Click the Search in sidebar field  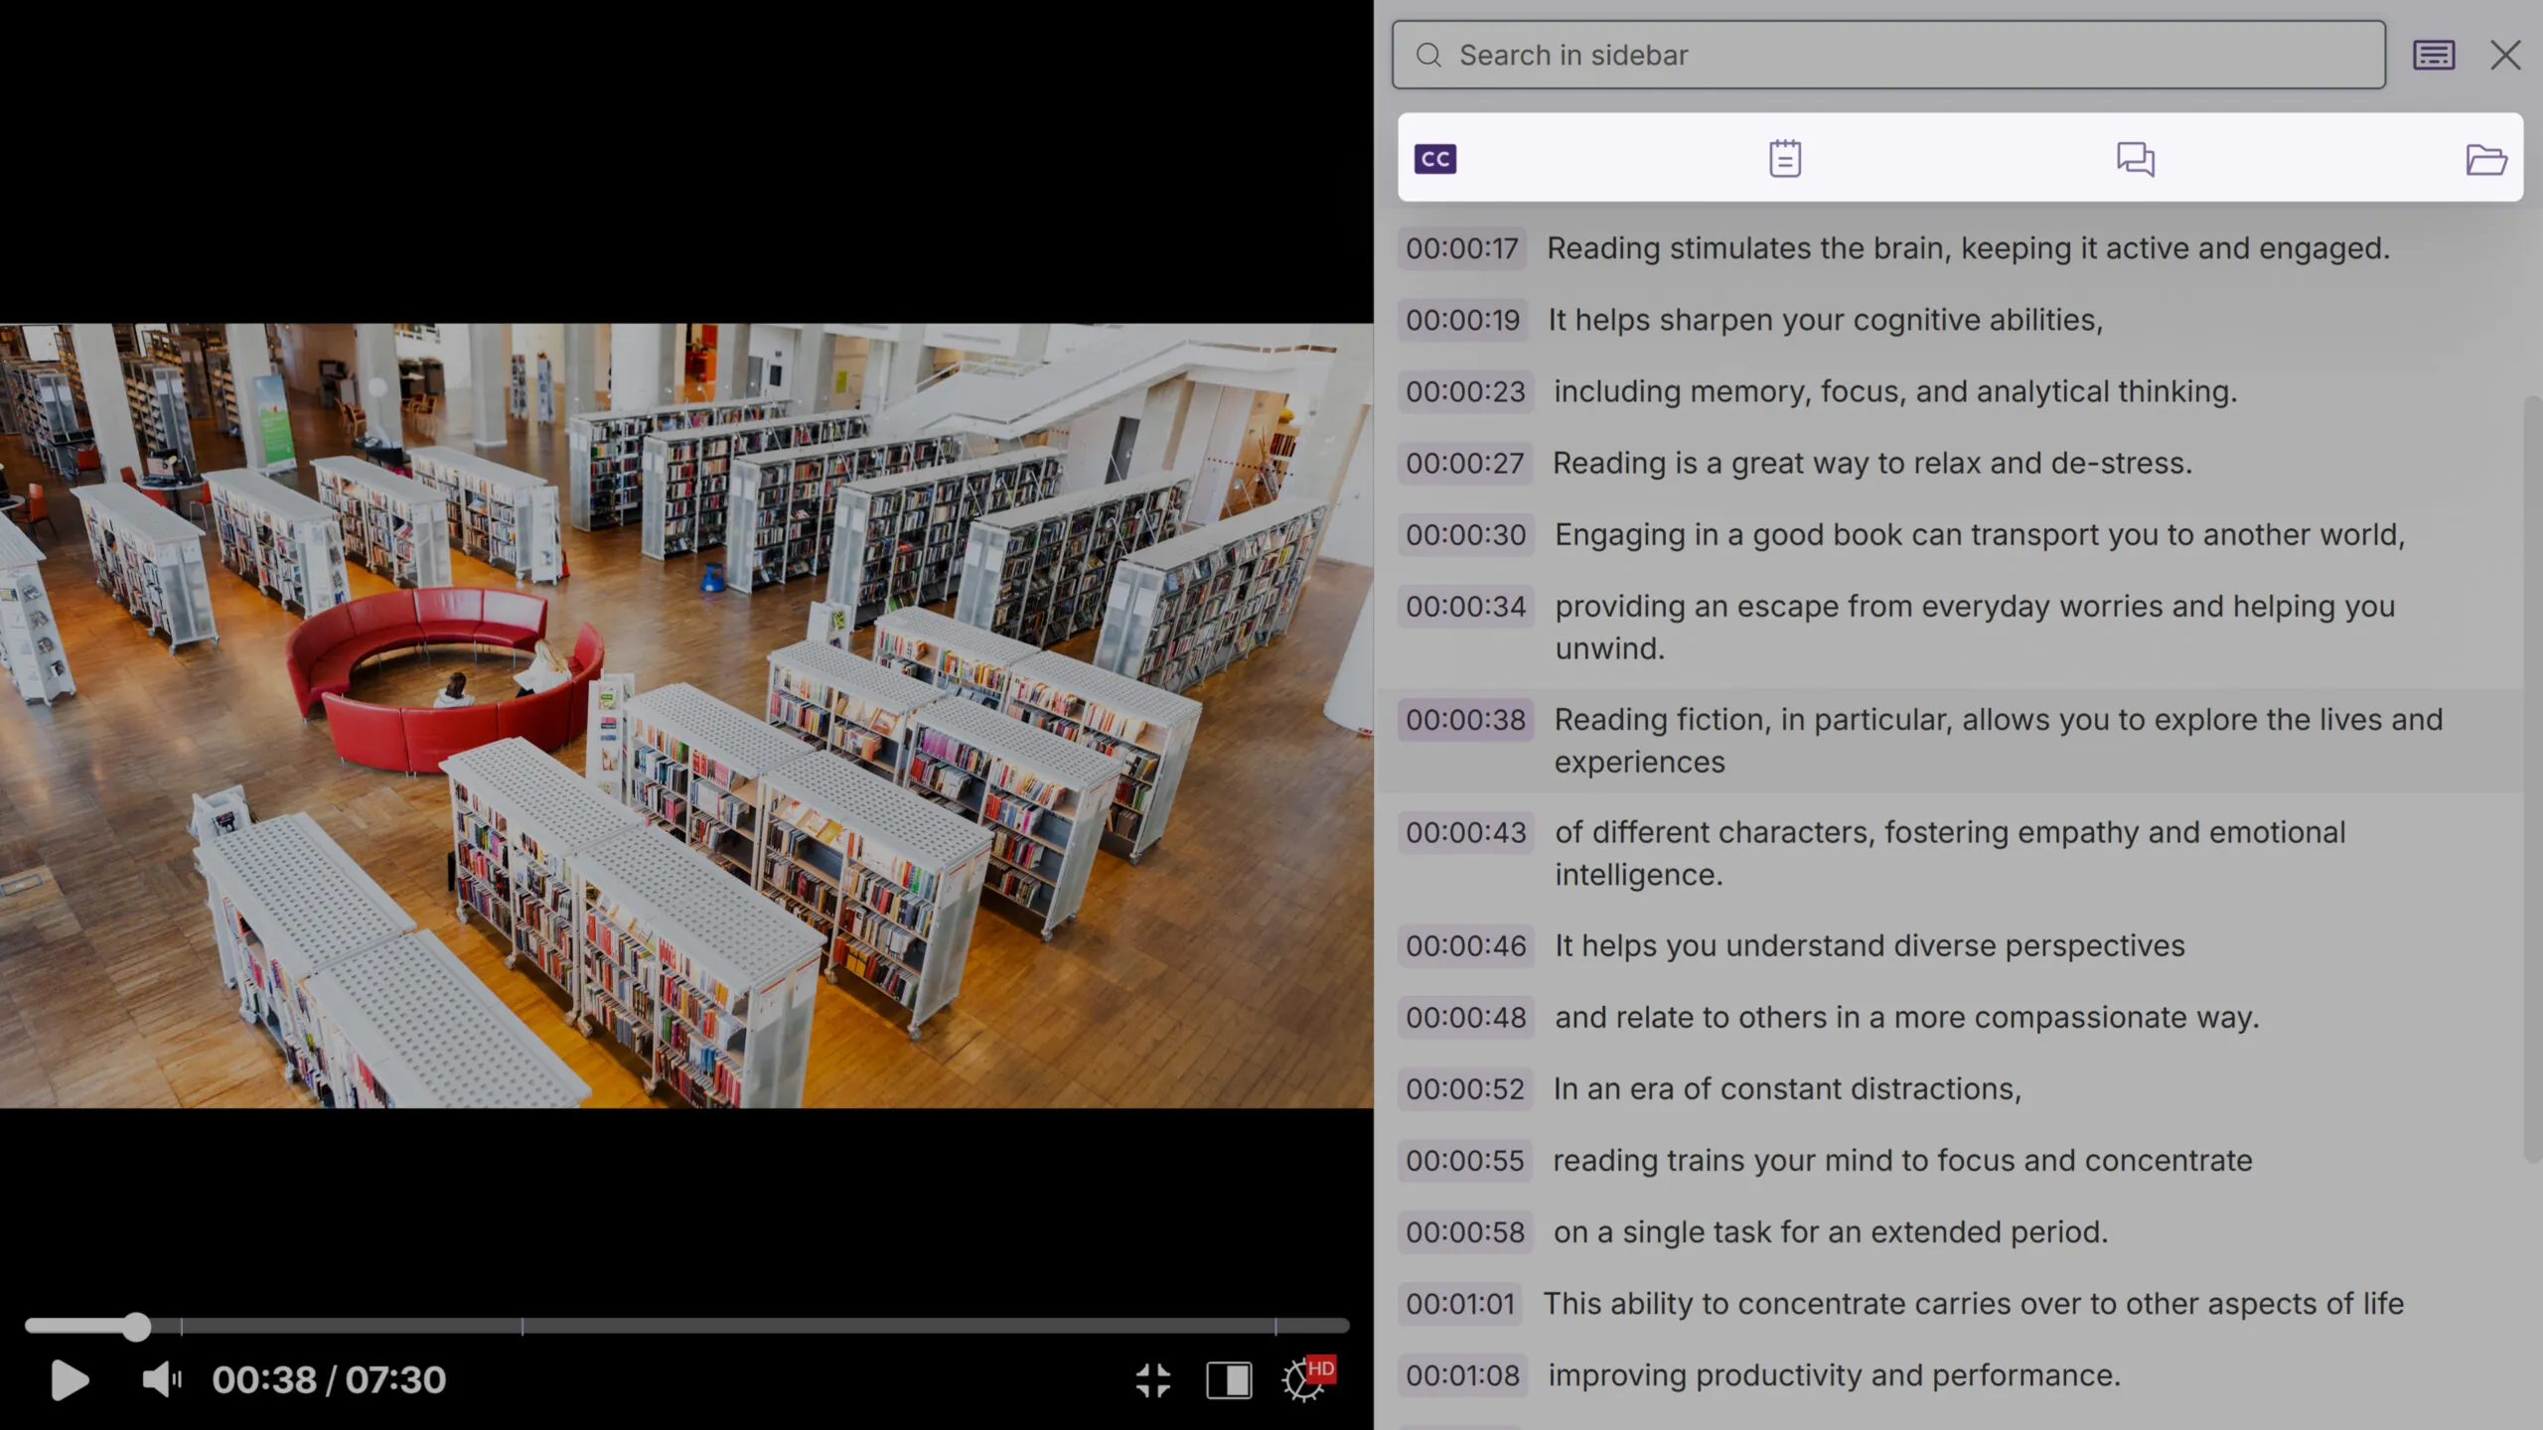(x=1887, y=55)
